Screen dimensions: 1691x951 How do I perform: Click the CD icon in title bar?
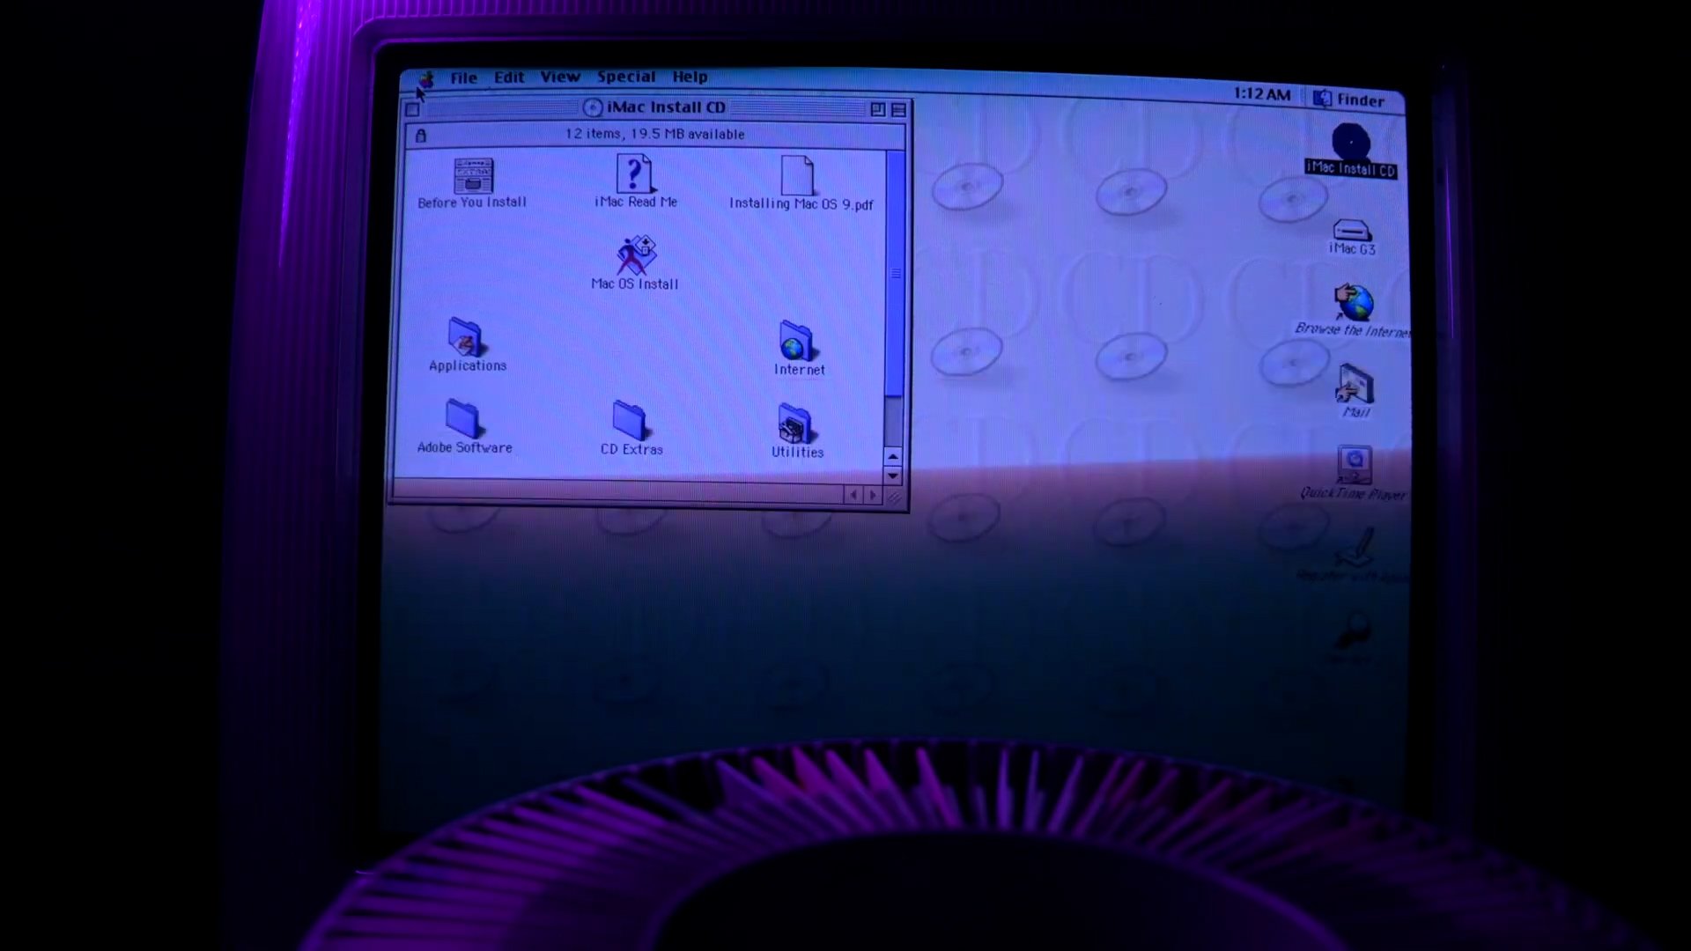tap(593, 107)
